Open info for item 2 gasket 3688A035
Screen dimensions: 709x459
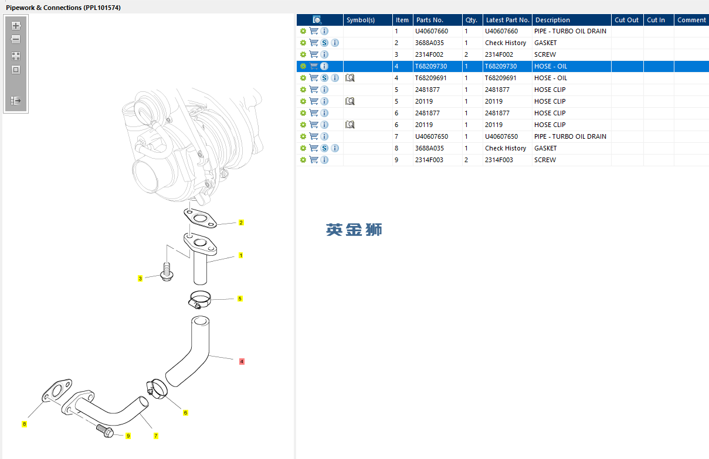click(x=335, y=43)
